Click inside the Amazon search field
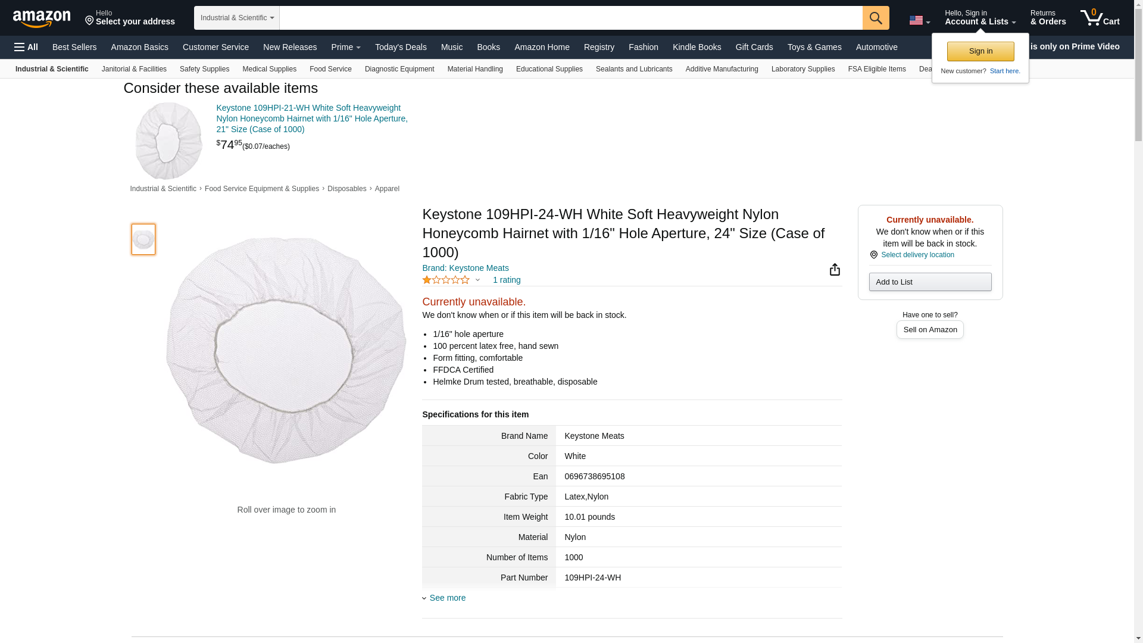The image size is (1143, 643). coord(570,18)
